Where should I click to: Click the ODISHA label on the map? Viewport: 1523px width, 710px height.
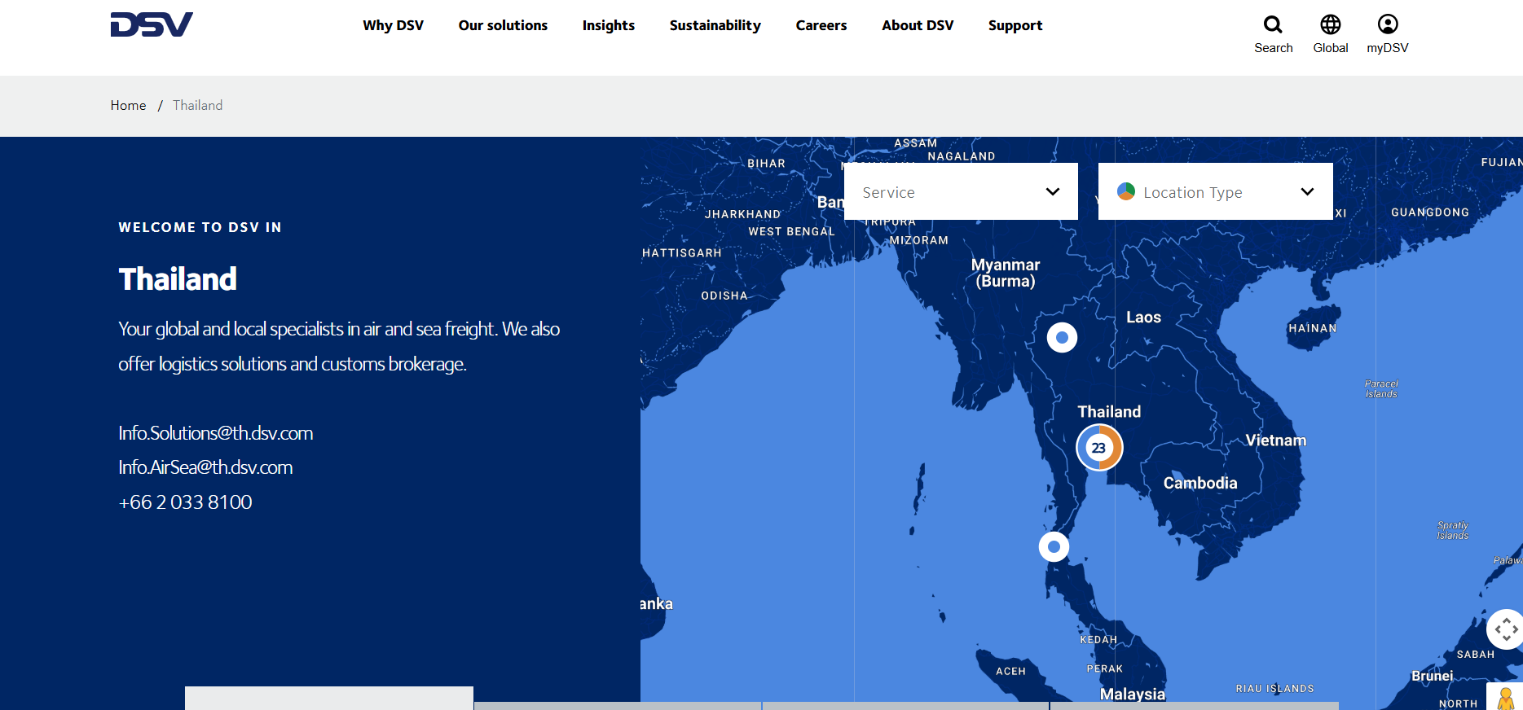coord(724,296)
